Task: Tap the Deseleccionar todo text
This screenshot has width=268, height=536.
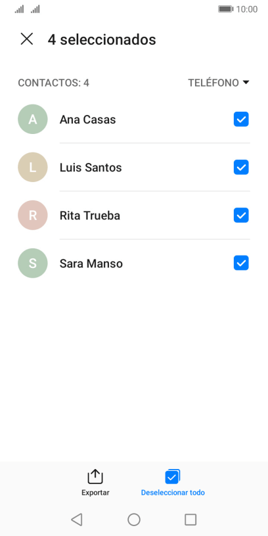Action: pos(173,493)
